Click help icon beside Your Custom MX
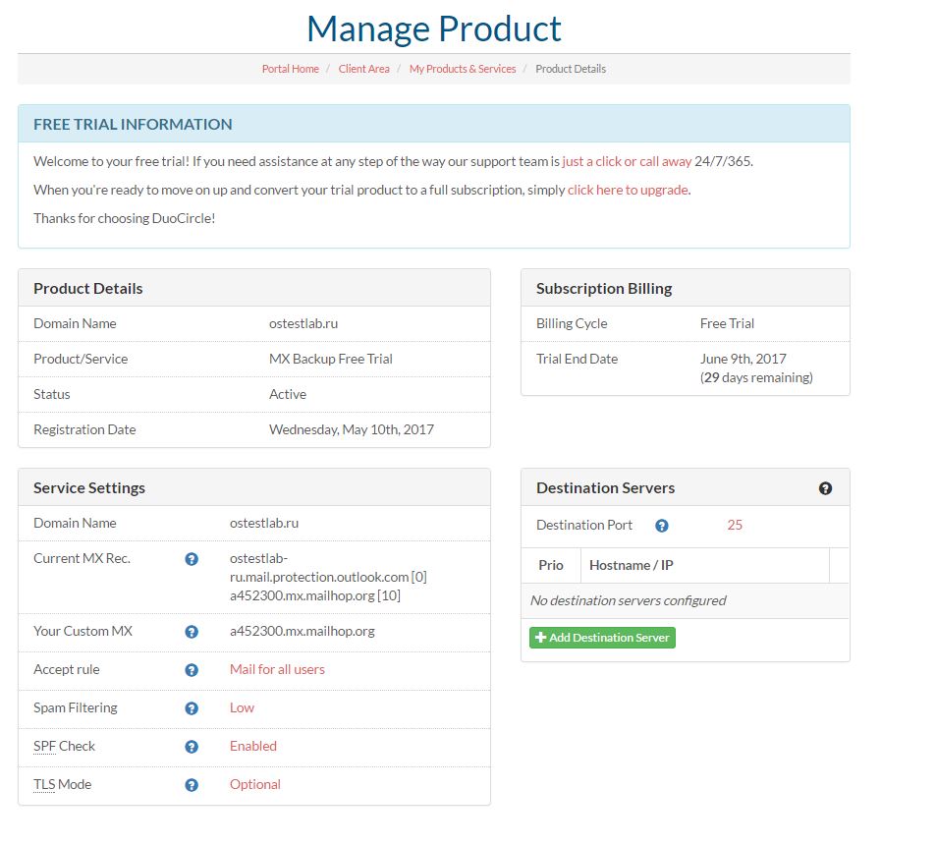Viewport: 936px width, 846px height. click(192, 632)
